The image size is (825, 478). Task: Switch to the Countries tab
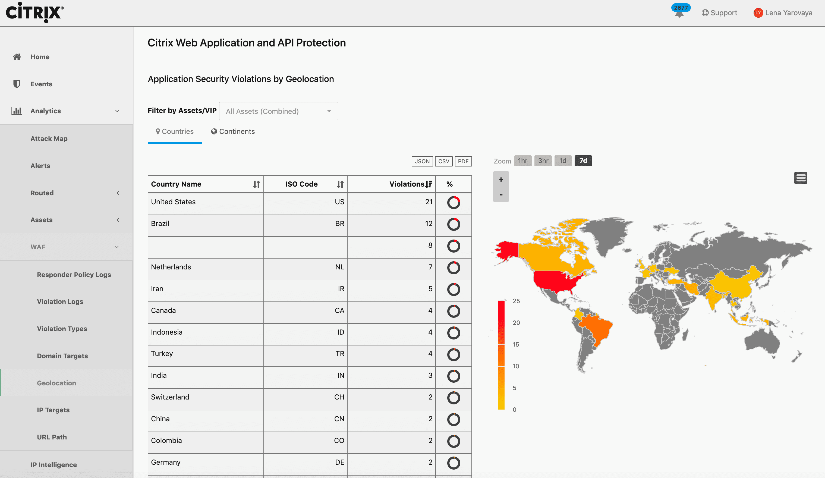click(175, 132)
